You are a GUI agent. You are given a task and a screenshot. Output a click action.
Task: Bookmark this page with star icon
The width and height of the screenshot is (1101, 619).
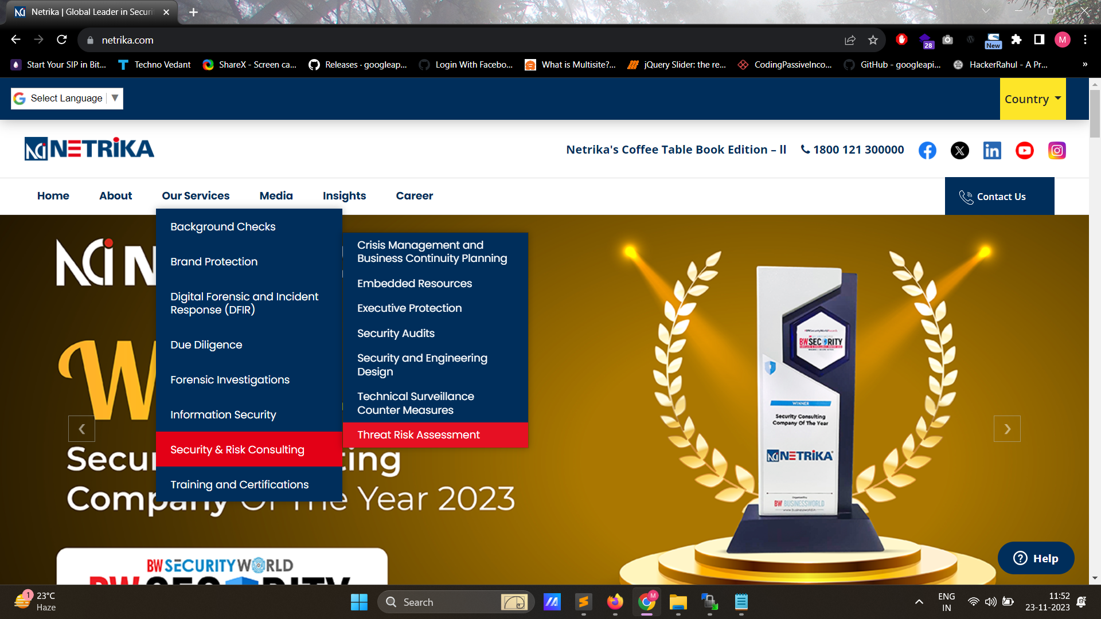tap(873, 40)
